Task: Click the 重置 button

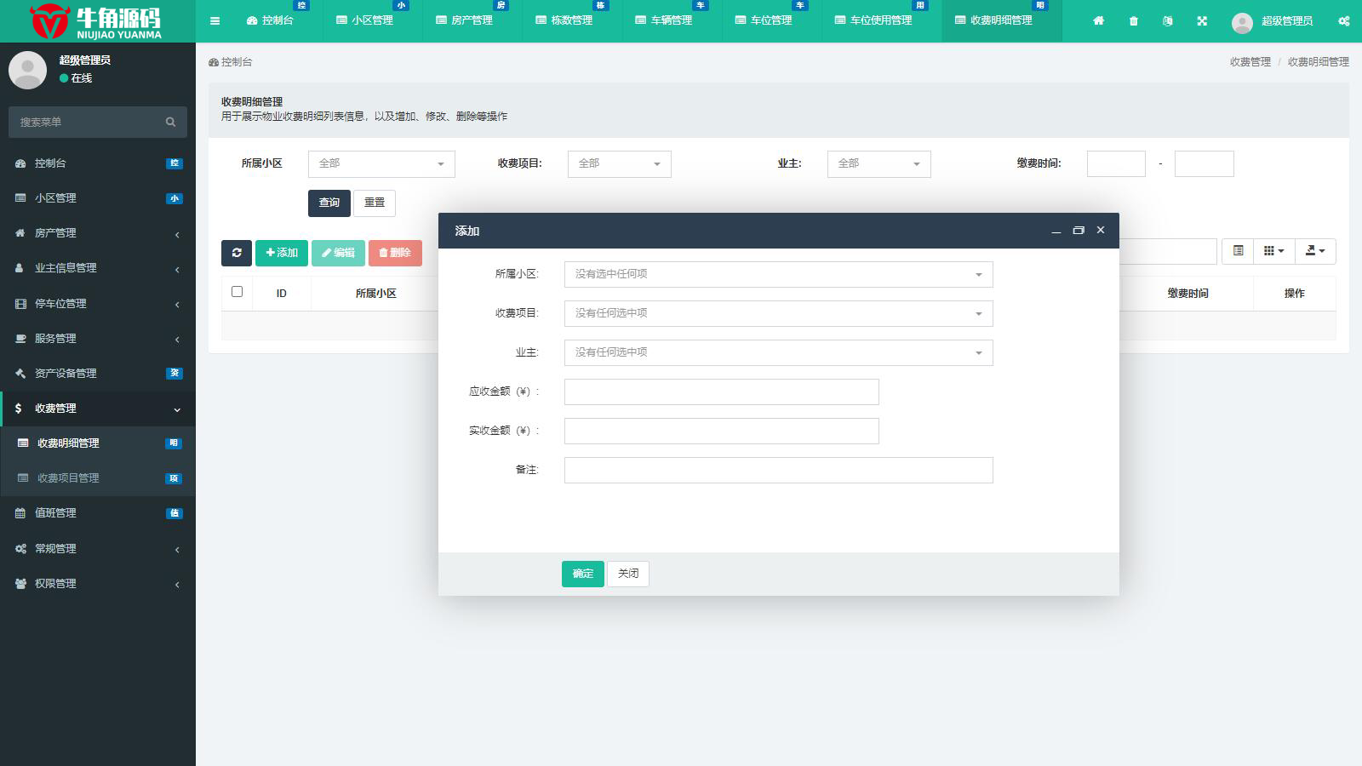Action: pos(375,203)
